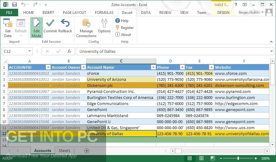The width and height of the screenshot is (276, 162).
Task: Click the Enter checkmark in formula bar
Action: coord(58,51)
